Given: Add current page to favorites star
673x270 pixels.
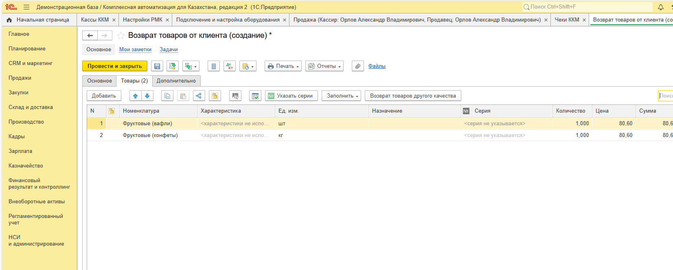Looking at the screenshot, I should 121,36.
